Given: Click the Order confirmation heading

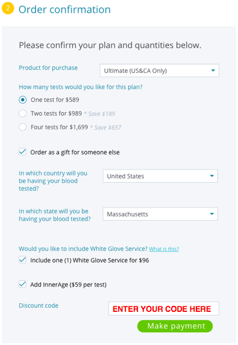Looking at the screenshot, I should click(64, 10).
